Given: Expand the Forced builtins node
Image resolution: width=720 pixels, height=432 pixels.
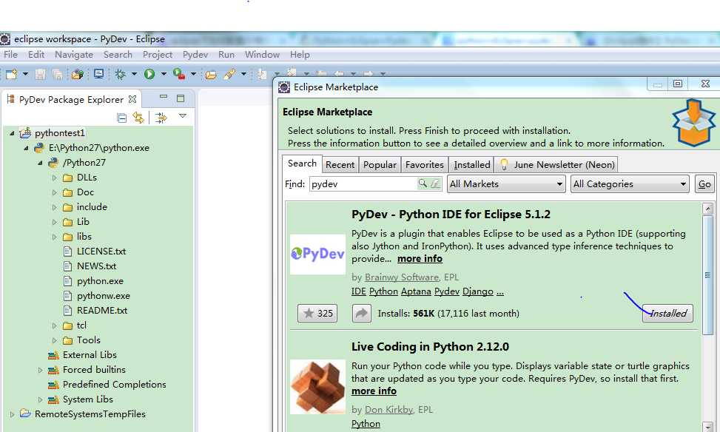Looking at the screenshot, I should click(x=41, y=370).
